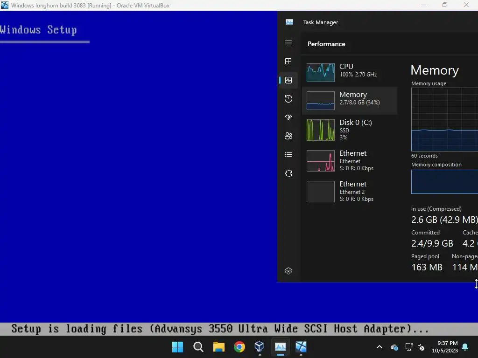Open Startup apps page icon

[288, 117]
